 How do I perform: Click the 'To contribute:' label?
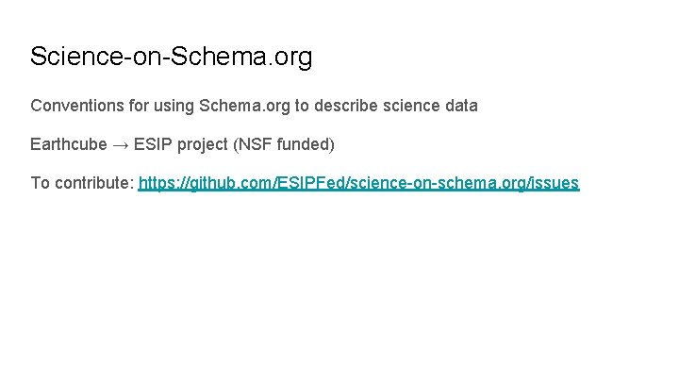click(x=82, y=183)
